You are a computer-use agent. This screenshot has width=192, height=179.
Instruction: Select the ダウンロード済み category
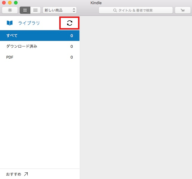(40, 46)
